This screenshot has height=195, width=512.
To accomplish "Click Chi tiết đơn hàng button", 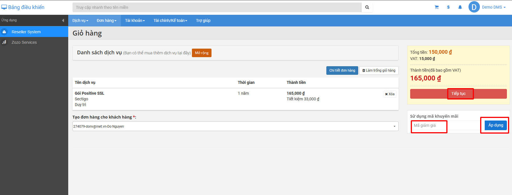I will point(342,70).
